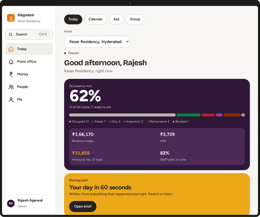Click the ₹1,66,170 revenue value

[x=83, y=134]
